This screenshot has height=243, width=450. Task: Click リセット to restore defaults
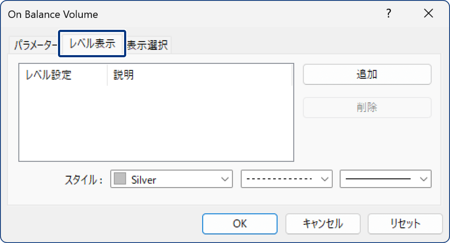[405, 224]
